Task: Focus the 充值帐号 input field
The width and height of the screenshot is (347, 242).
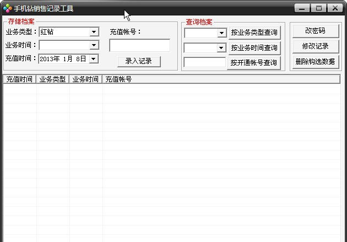Action: tap(140, 45)
